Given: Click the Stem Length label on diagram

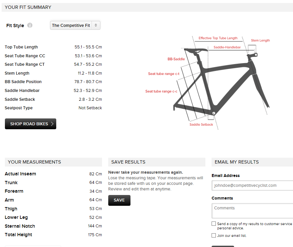Looking at the screenshot, I should (260, 41).
